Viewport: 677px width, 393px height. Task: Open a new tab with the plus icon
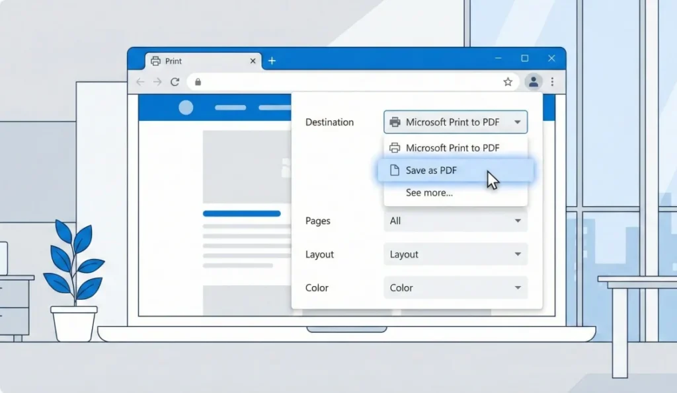click(x=272, y=61)
